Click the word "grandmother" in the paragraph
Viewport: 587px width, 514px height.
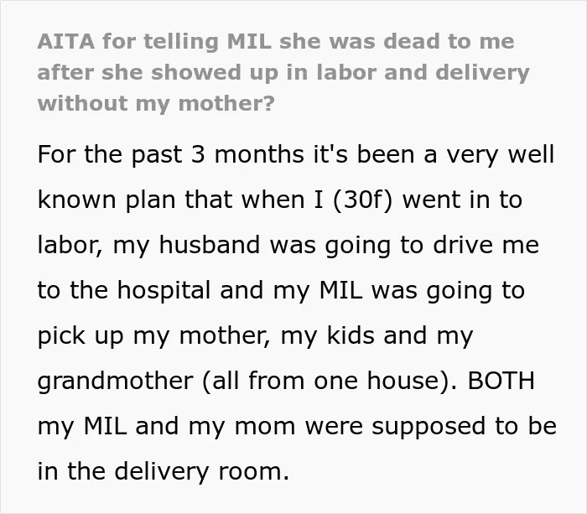(x=116, y=382)
